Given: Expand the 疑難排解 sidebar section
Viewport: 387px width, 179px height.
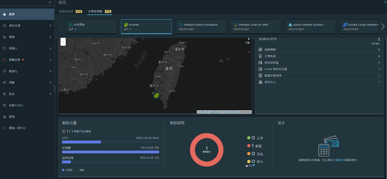Looking at the screenshot, I should (x=50, y=60).
